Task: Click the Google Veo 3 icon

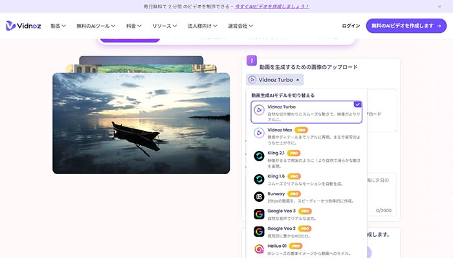Action: 259,214
